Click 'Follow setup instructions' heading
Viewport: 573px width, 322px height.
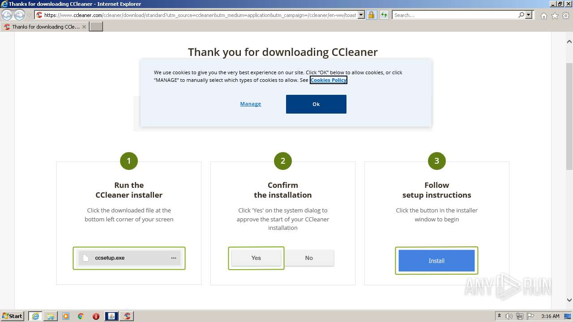point(437,190)
